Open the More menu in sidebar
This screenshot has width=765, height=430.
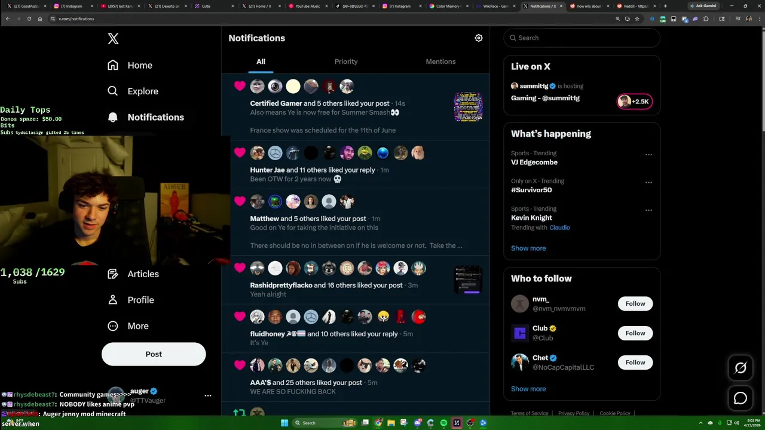(128, 326)
